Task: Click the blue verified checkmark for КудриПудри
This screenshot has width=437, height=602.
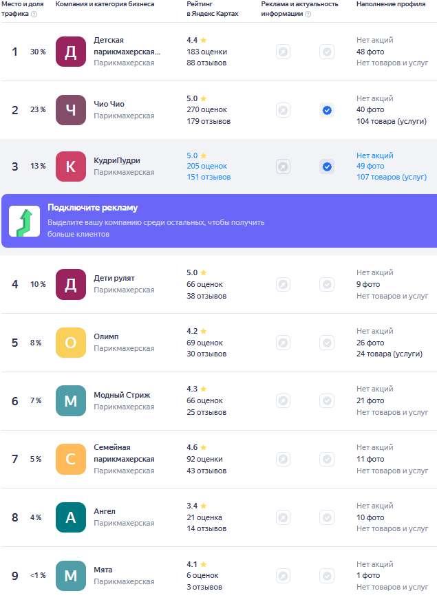Action: [x=327, y=166]
